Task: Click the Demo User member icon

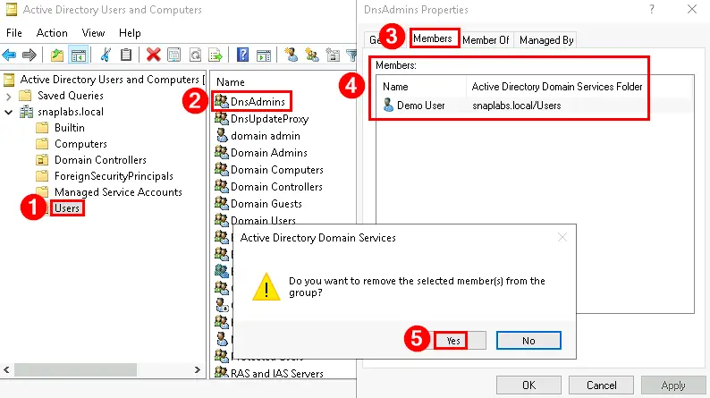Action: click(x=388, y=105)
